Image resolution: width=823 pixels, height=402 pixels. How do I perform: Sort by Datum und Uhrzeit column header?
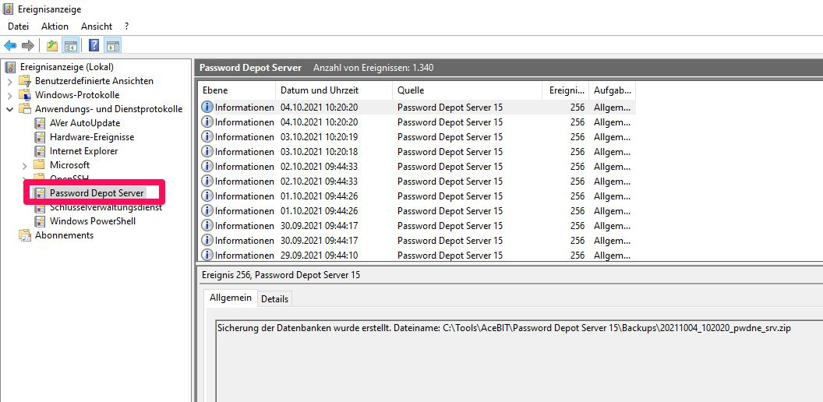(x=334, y=90)
